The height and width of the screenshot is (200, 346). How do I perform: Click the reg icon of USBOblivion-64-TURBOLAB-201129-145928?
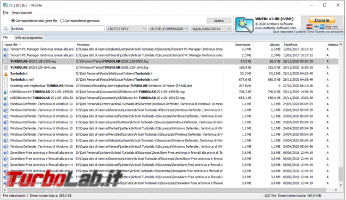[x=6, y=92]
